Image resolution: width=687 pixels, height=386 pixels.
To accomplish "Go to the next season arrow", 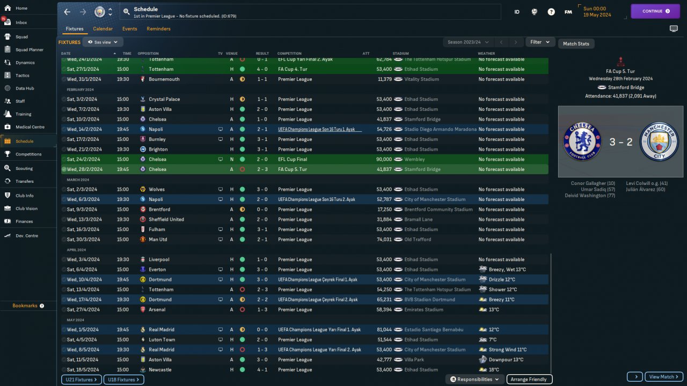I will (x=516, y=42).
